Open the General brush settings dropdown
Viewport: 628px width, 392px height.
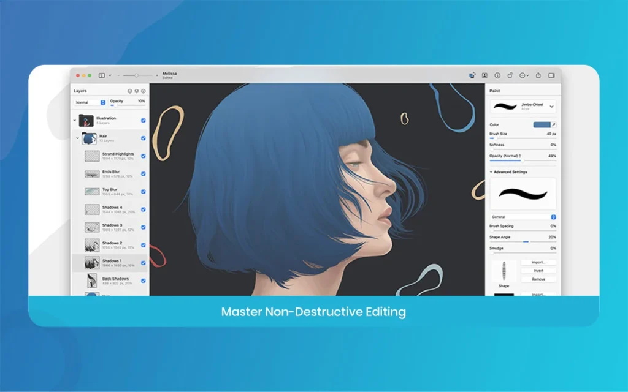523,217
